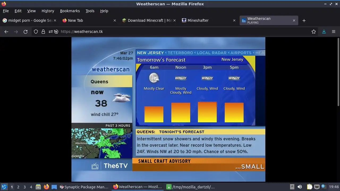Click the page vertical scrollbar
The image size is (340, 191).
[x=338, y=72]
